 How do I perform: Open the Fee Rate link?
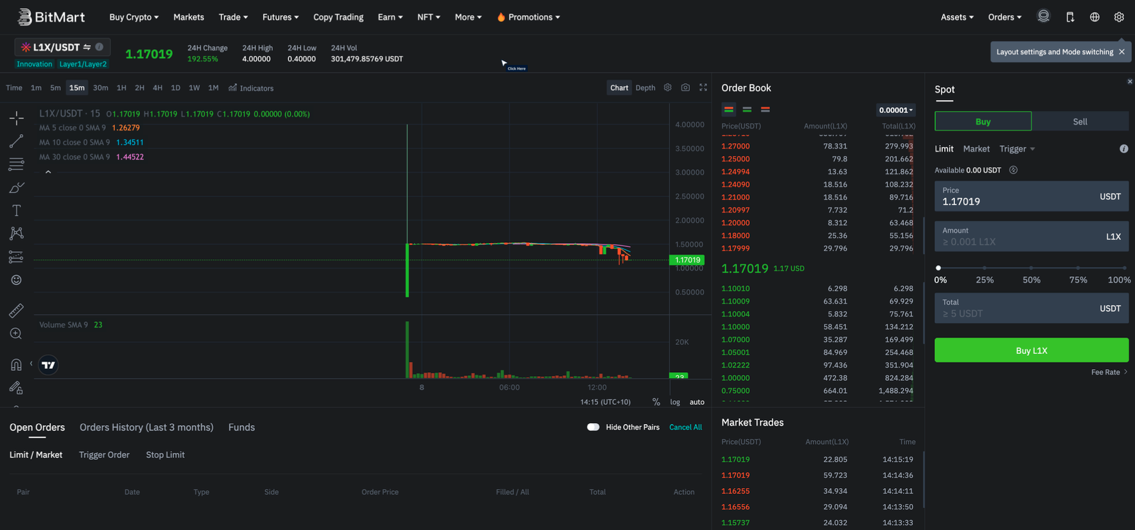1109,372
